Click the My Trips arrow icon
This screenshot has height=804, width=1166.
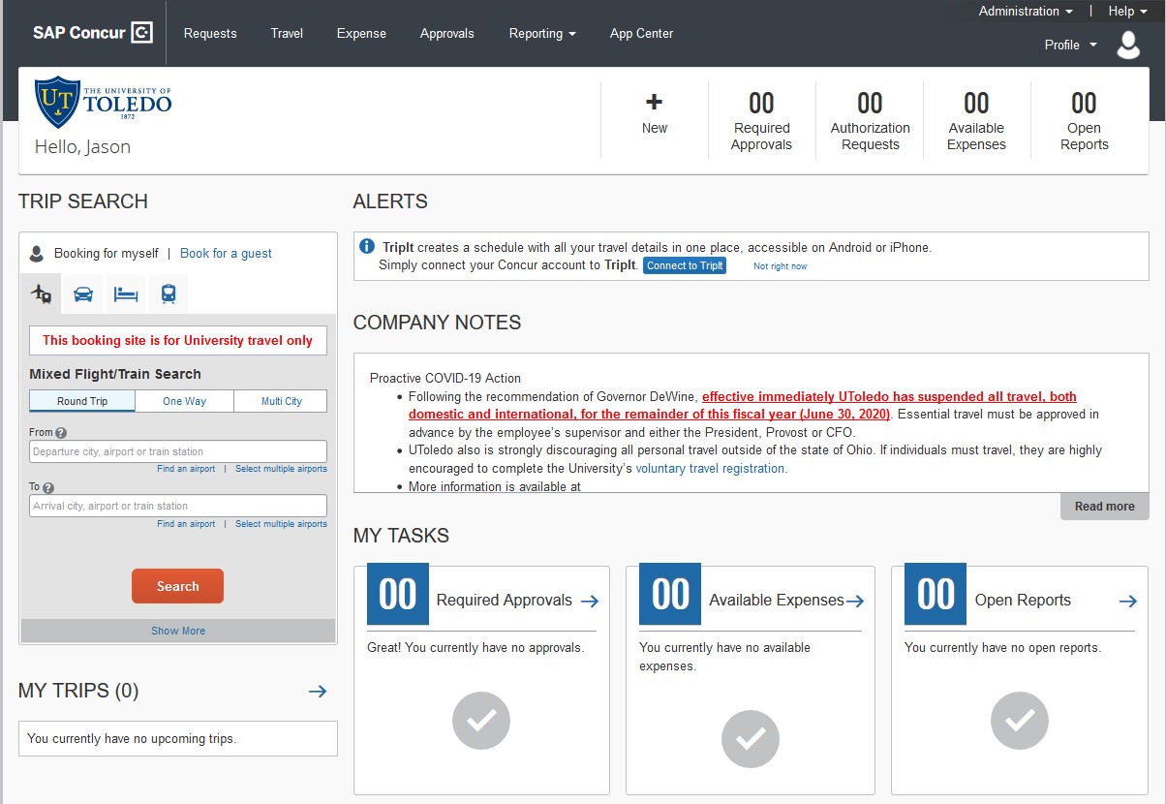(x=318, y=691)
